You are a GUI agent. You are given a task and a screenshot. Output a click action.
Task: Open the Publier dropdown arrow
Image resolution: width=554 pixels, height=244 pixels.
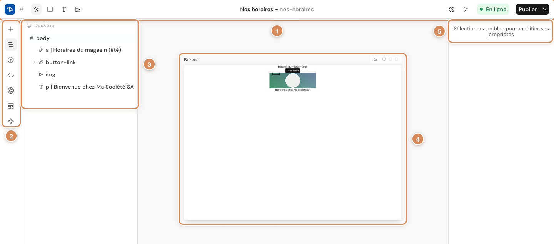544,9
